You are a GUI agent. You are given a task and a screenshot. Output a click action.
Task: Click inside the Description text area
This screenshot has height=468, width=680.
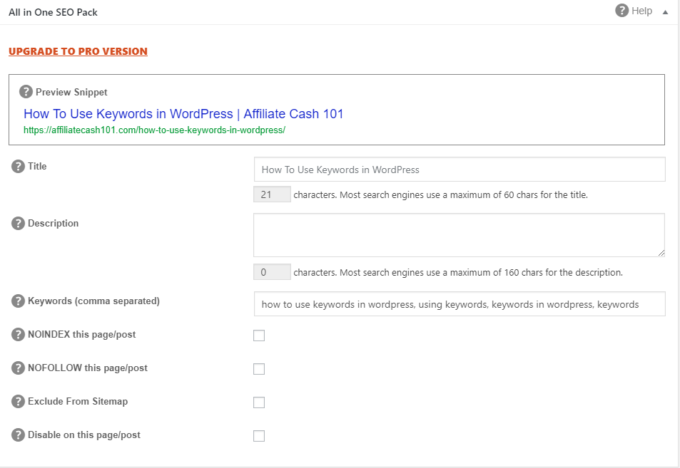(x=460, y=235)
